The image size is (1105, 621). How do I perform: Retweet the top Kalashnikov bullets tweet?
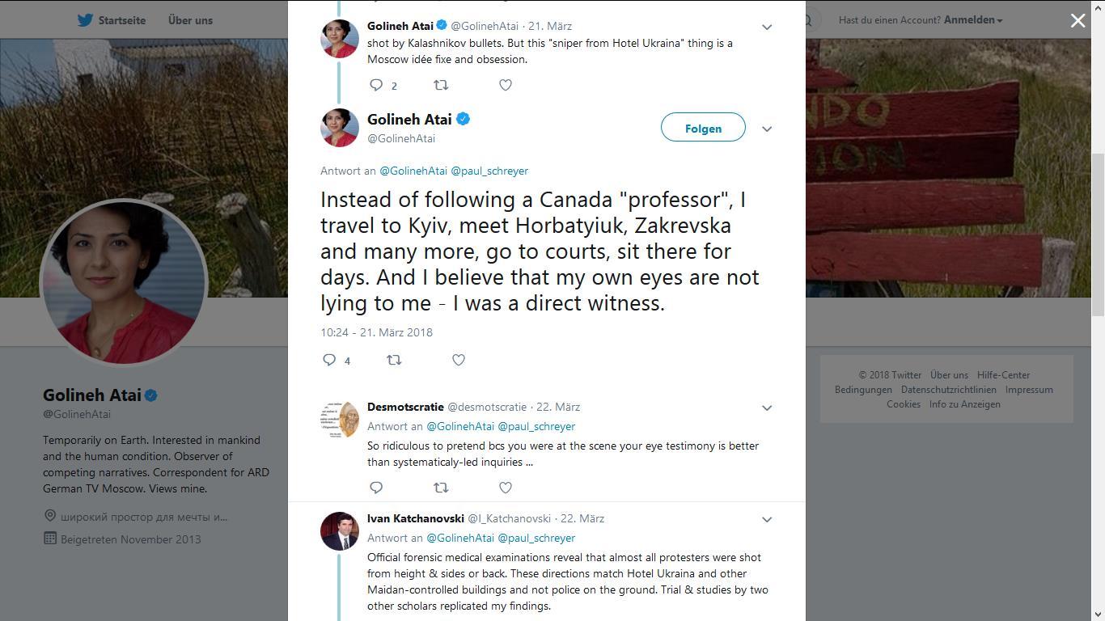click(441, 85)
